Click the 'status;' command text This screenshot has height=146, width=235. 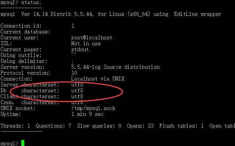coord(31,3)
